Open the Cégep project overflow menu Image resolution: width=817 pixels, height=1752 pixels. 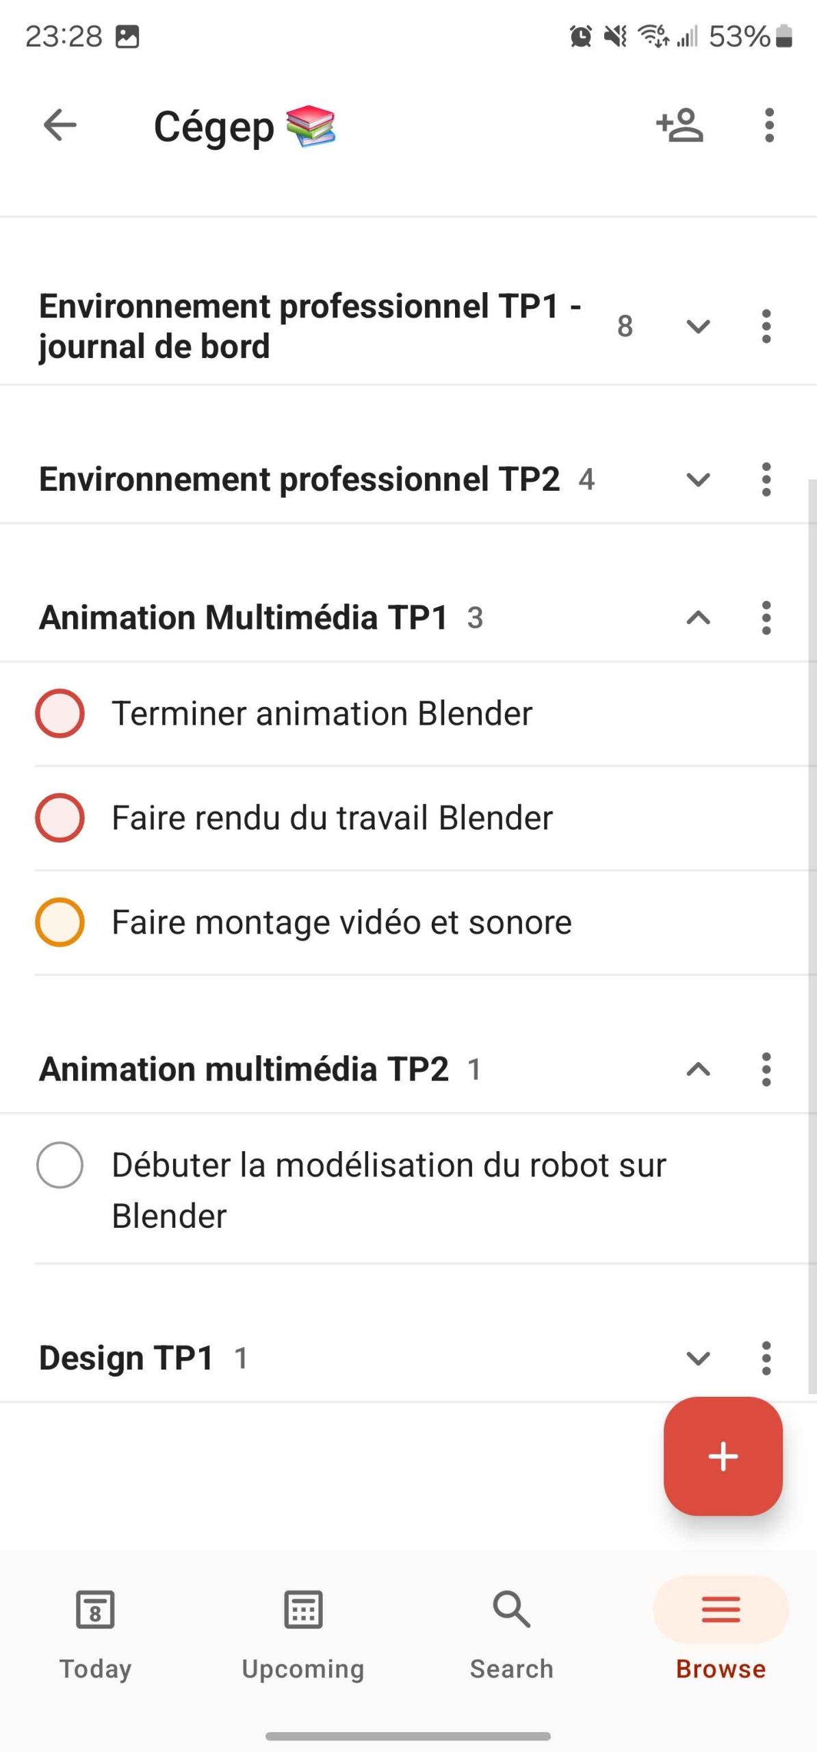click(769, 125)
